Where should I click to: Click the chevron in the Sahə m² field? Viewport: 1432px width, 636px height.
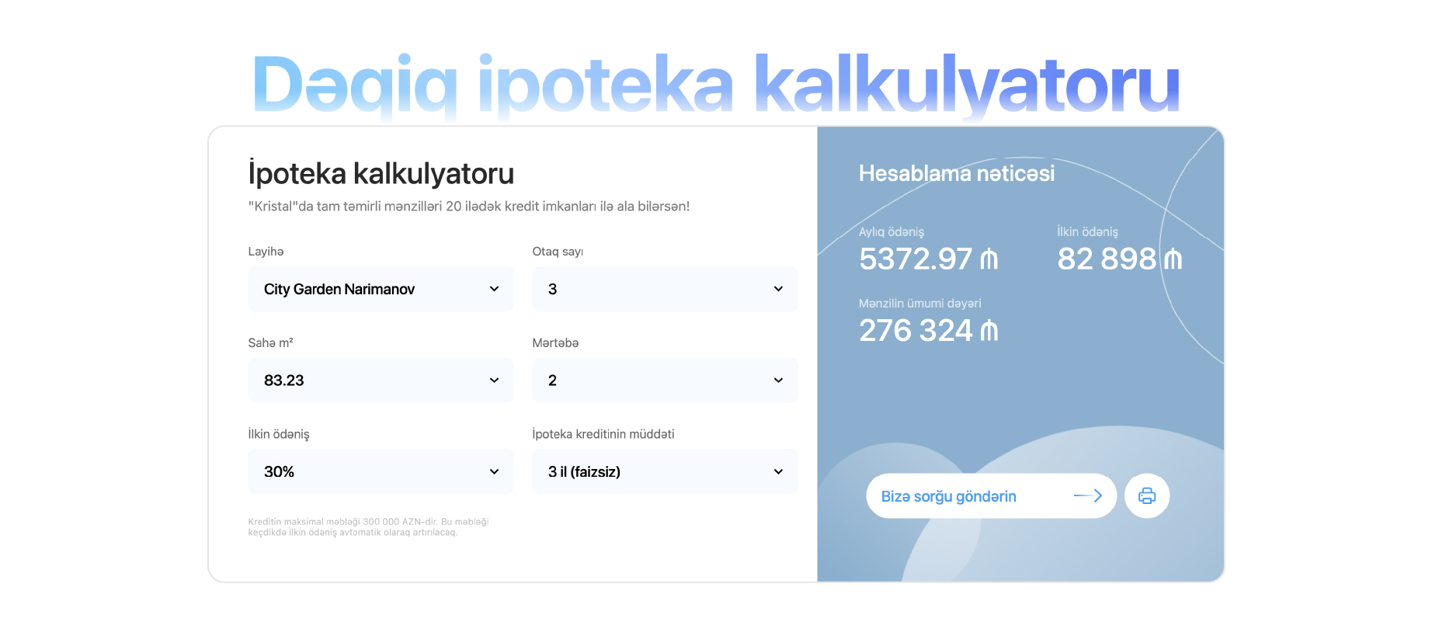[494, 381]
